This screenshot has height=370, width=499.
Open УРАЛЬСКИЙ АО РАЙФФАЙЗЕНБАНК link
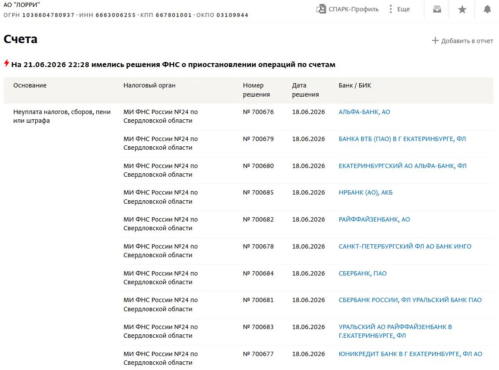click(x=395, y=331)
